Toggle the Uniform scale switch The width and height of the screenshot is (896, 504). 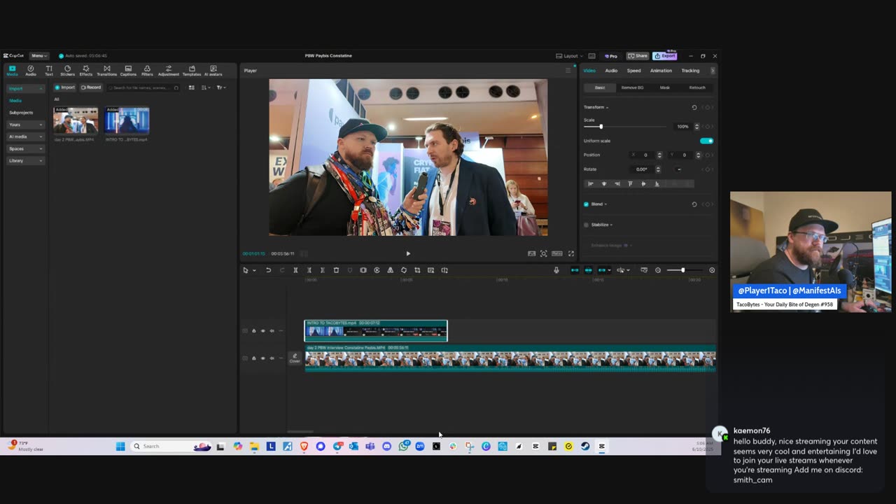click(x=706, y=141)
